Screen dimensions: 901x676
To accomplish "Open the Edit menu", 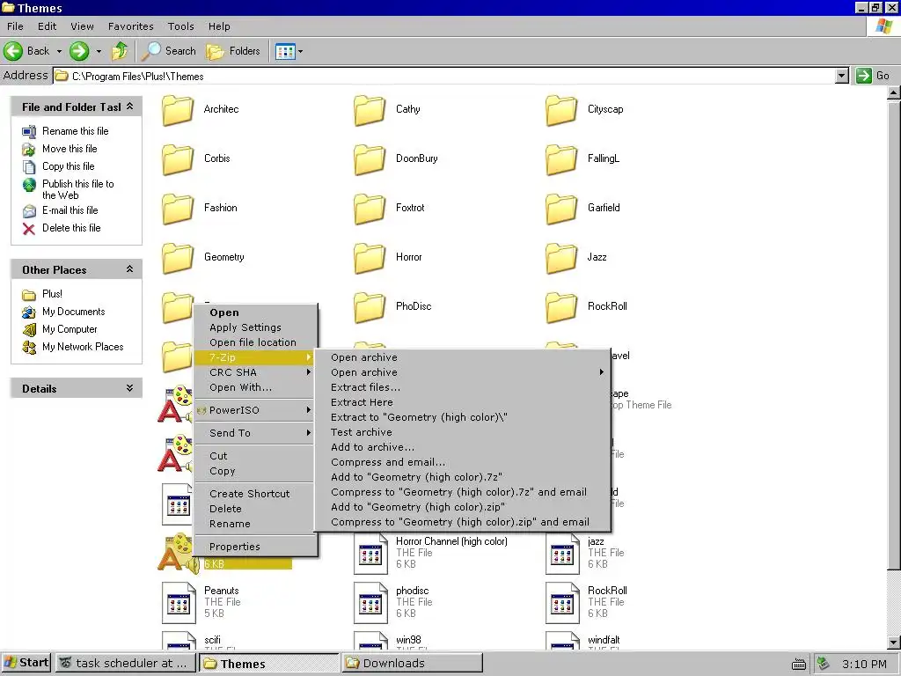I will (x=48, y=26).
